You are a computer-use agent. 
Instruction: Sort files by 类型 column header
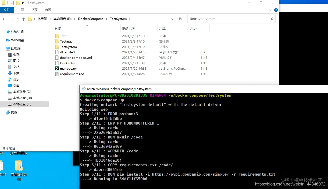coord(162,28)
